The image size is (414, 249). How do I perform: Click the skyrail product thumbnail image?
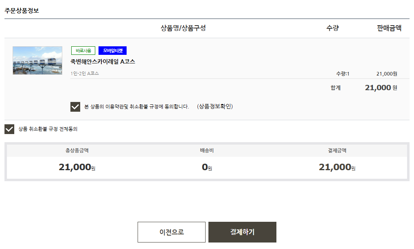point(37,61)
